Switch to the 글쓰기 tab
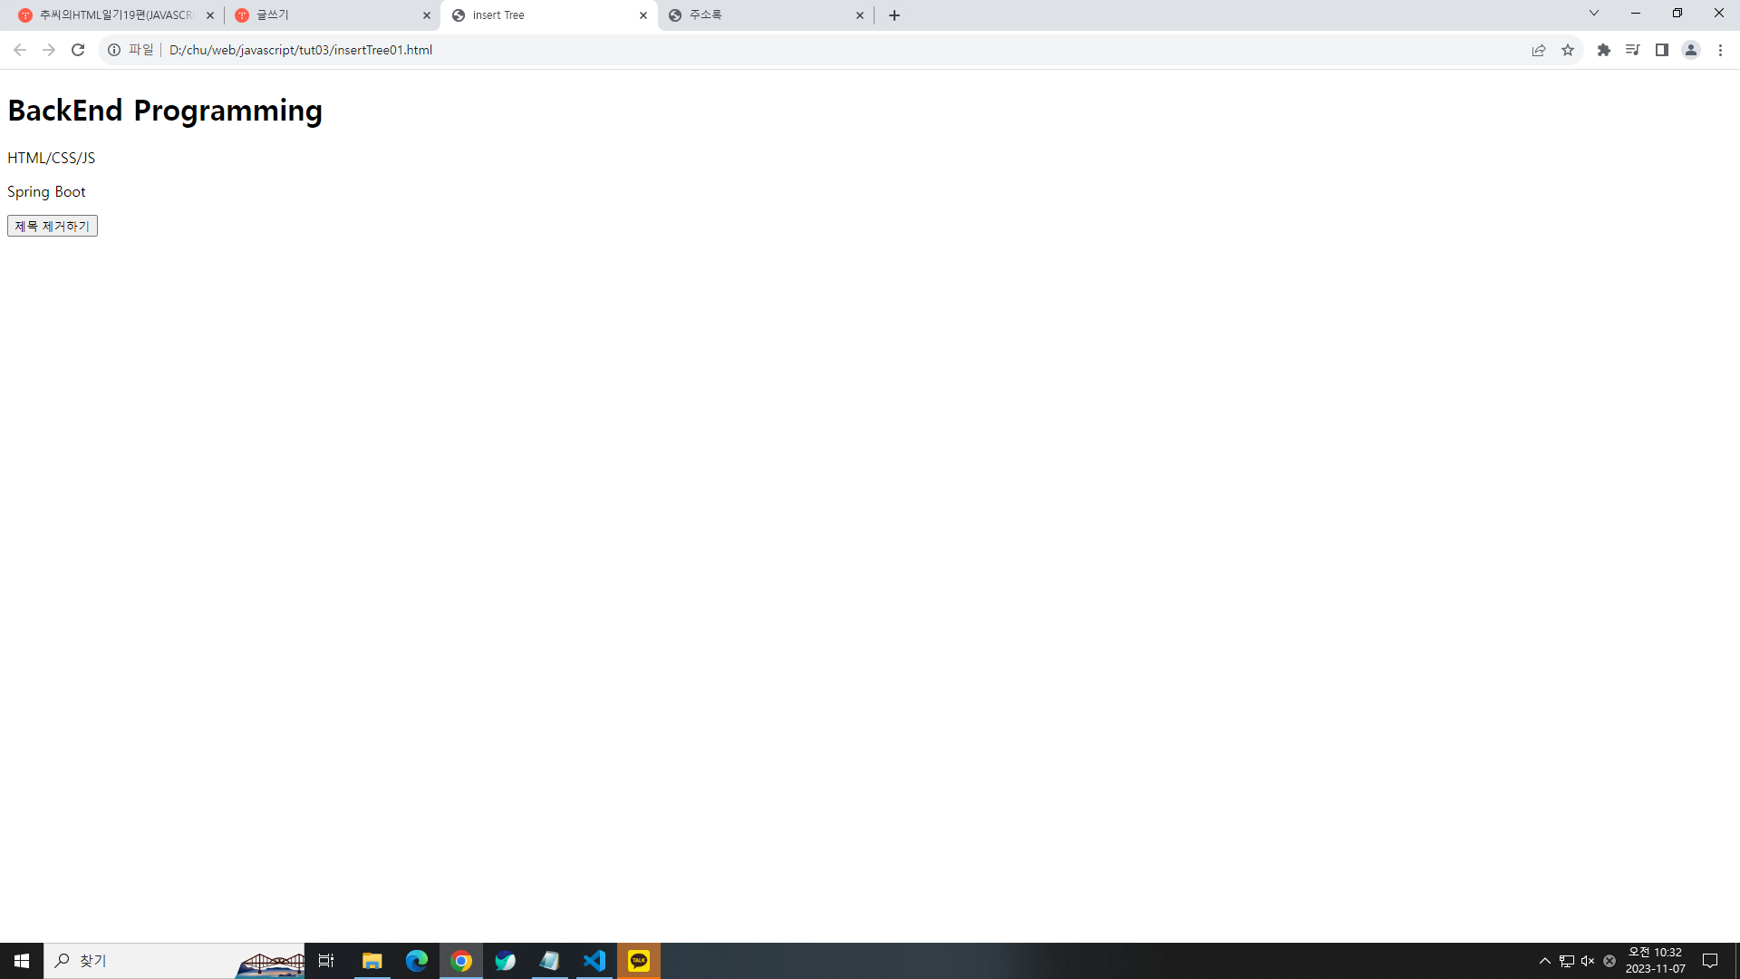This screenshot has height=979, width=1740. tap(326, 15)
